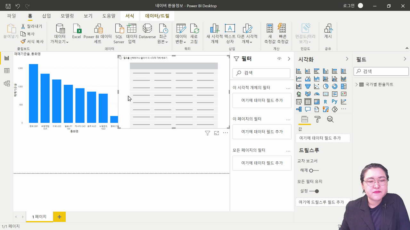Open the 데이터 변환 dropdown

tap(181, 34)
